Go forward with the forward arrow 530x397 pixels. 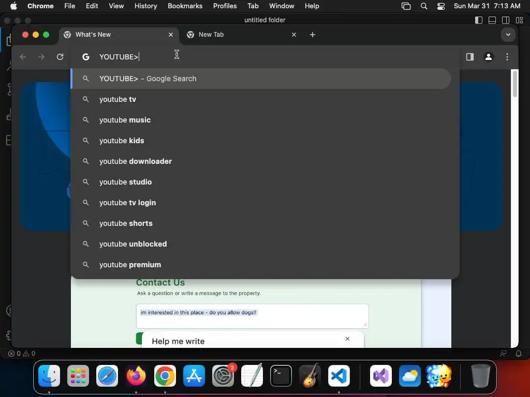point(41,57)
